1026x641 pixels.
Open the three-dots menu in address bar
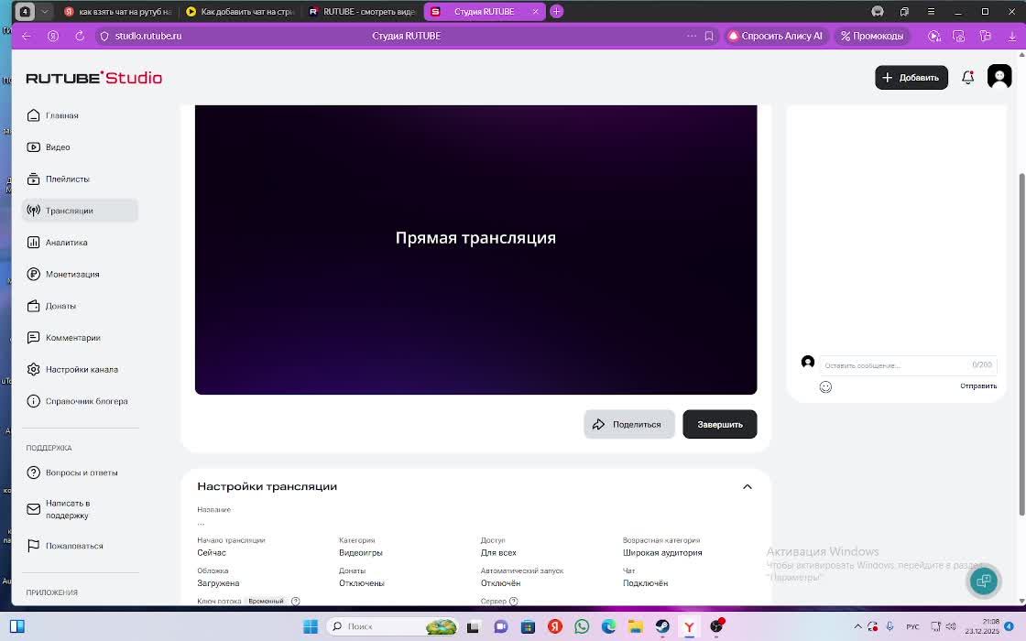coord(691,36)
